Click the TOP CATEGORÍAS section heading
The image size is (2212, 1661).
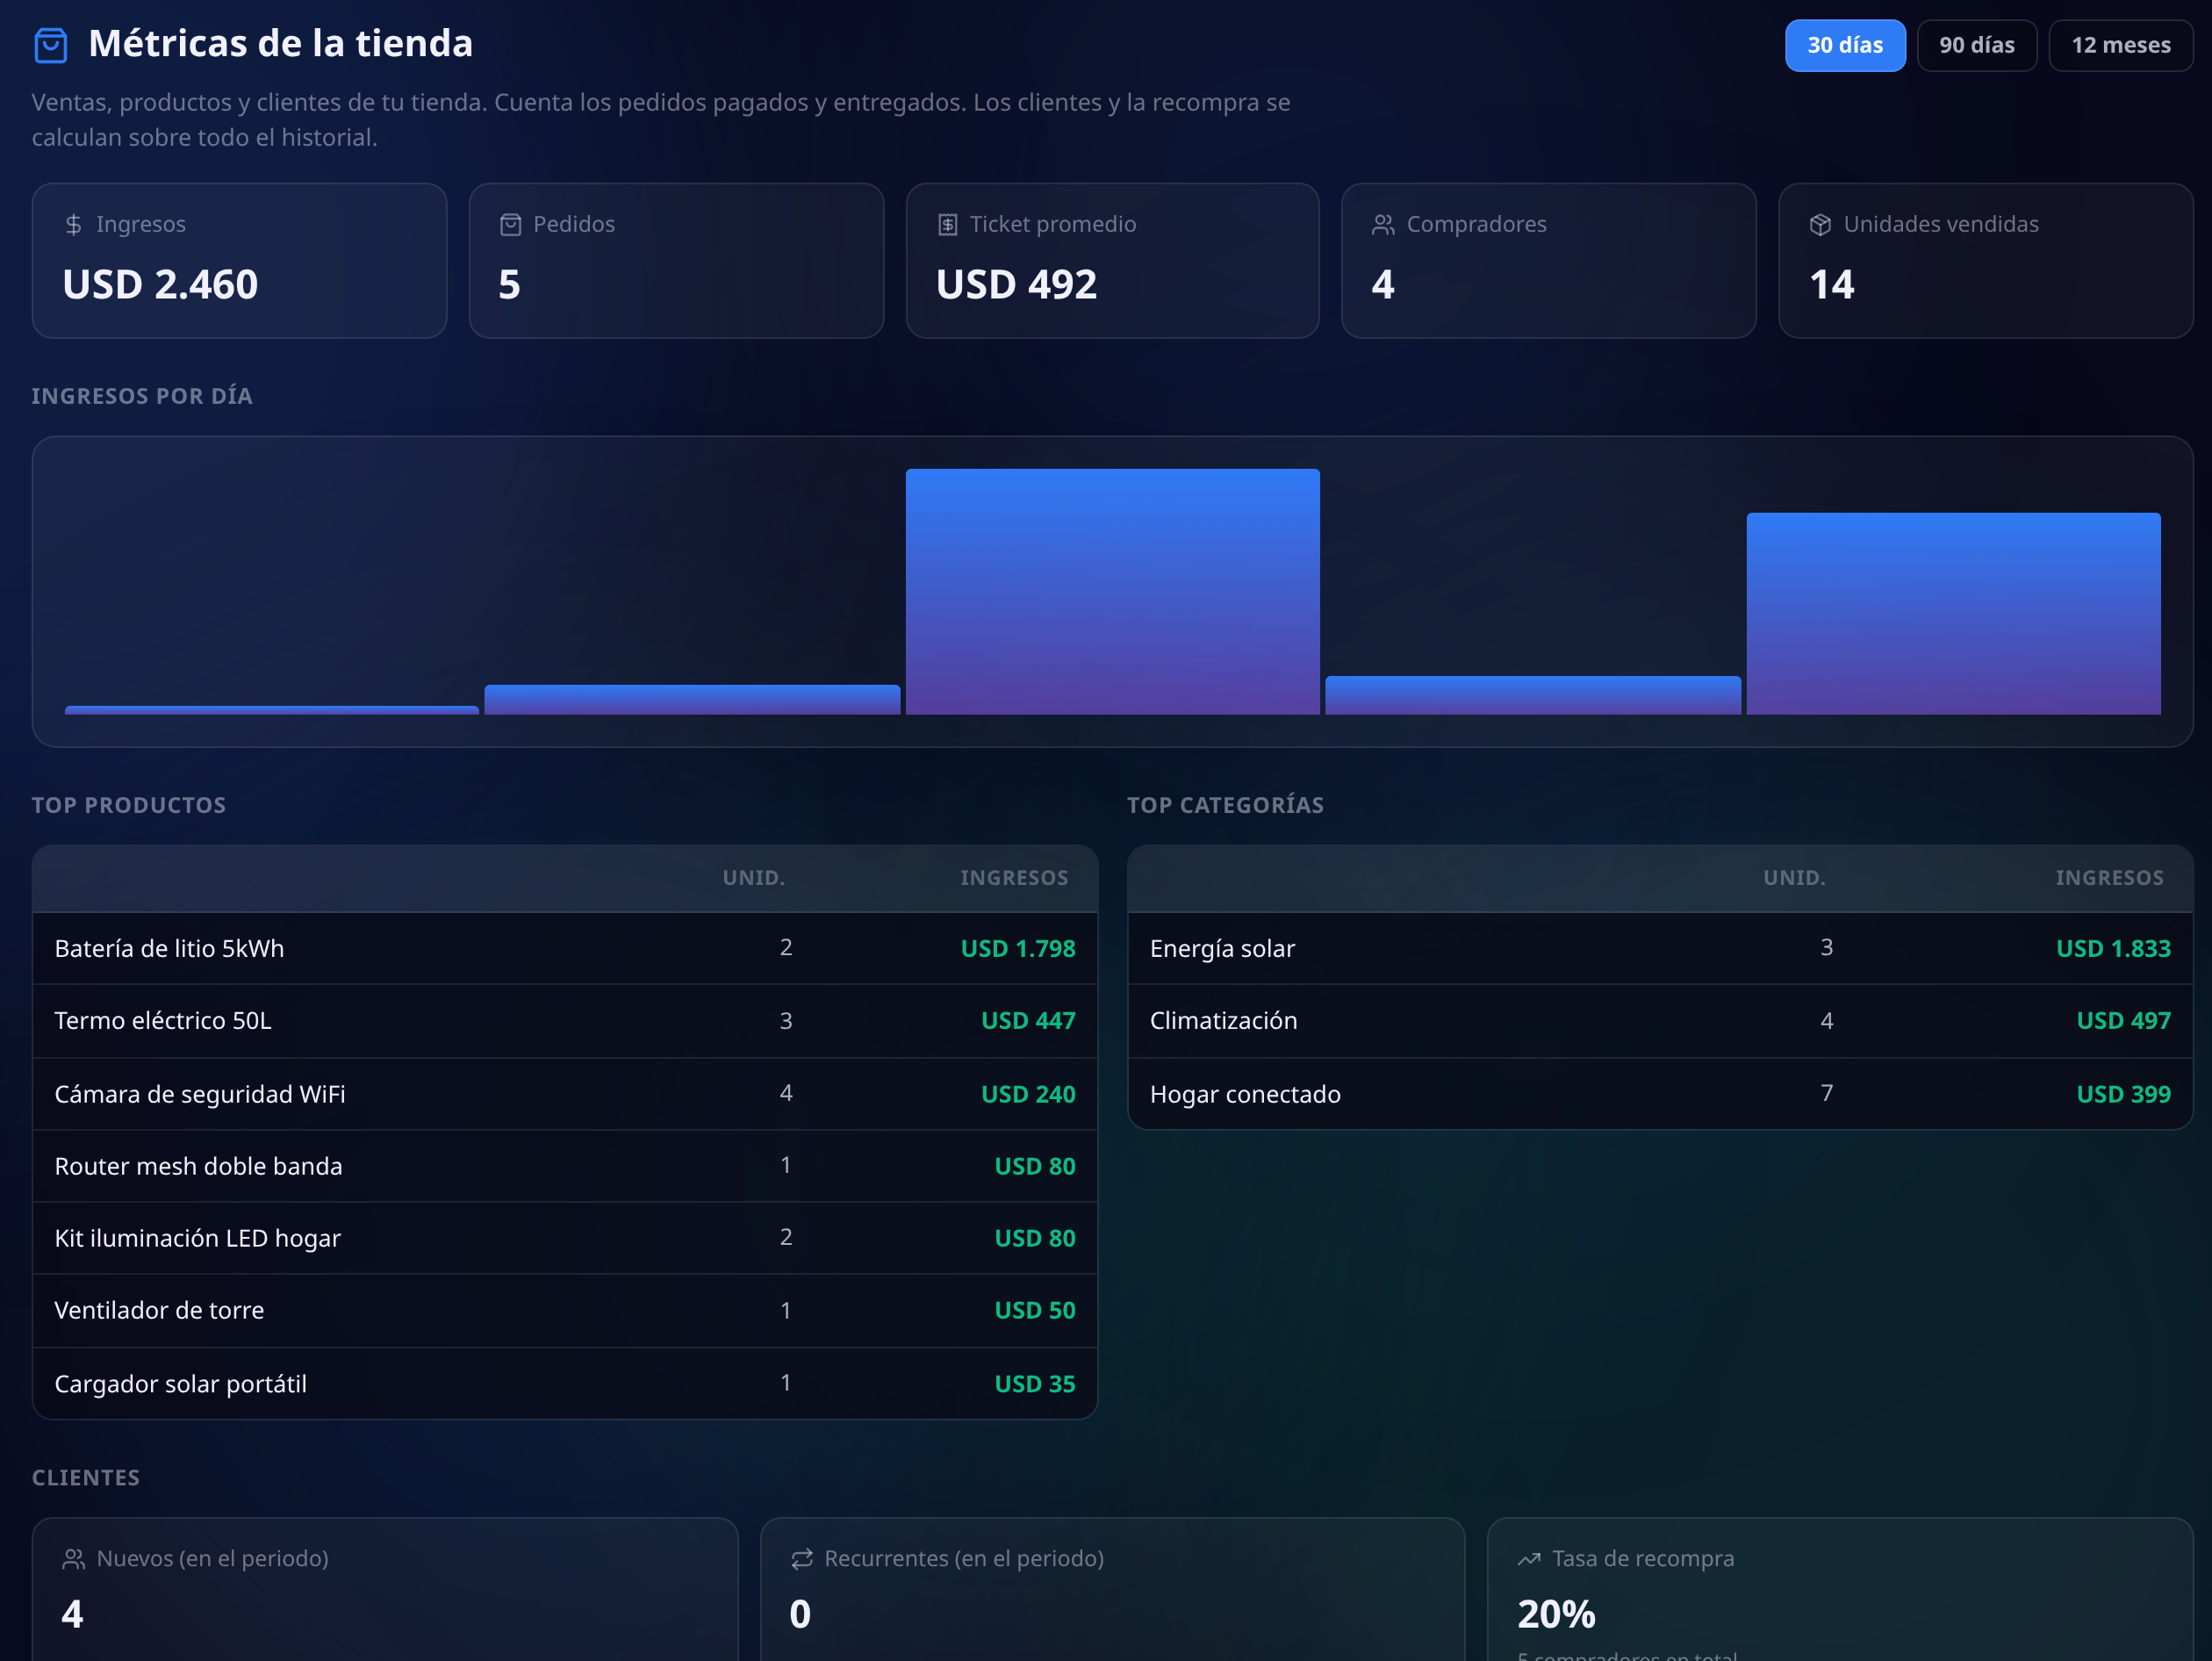point(1225,805)
